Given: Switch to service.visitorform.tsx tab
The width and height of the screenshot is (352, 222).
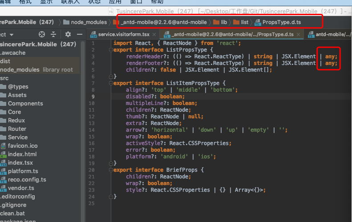Looking at the screenshot, I should click(x=124, y=34).
